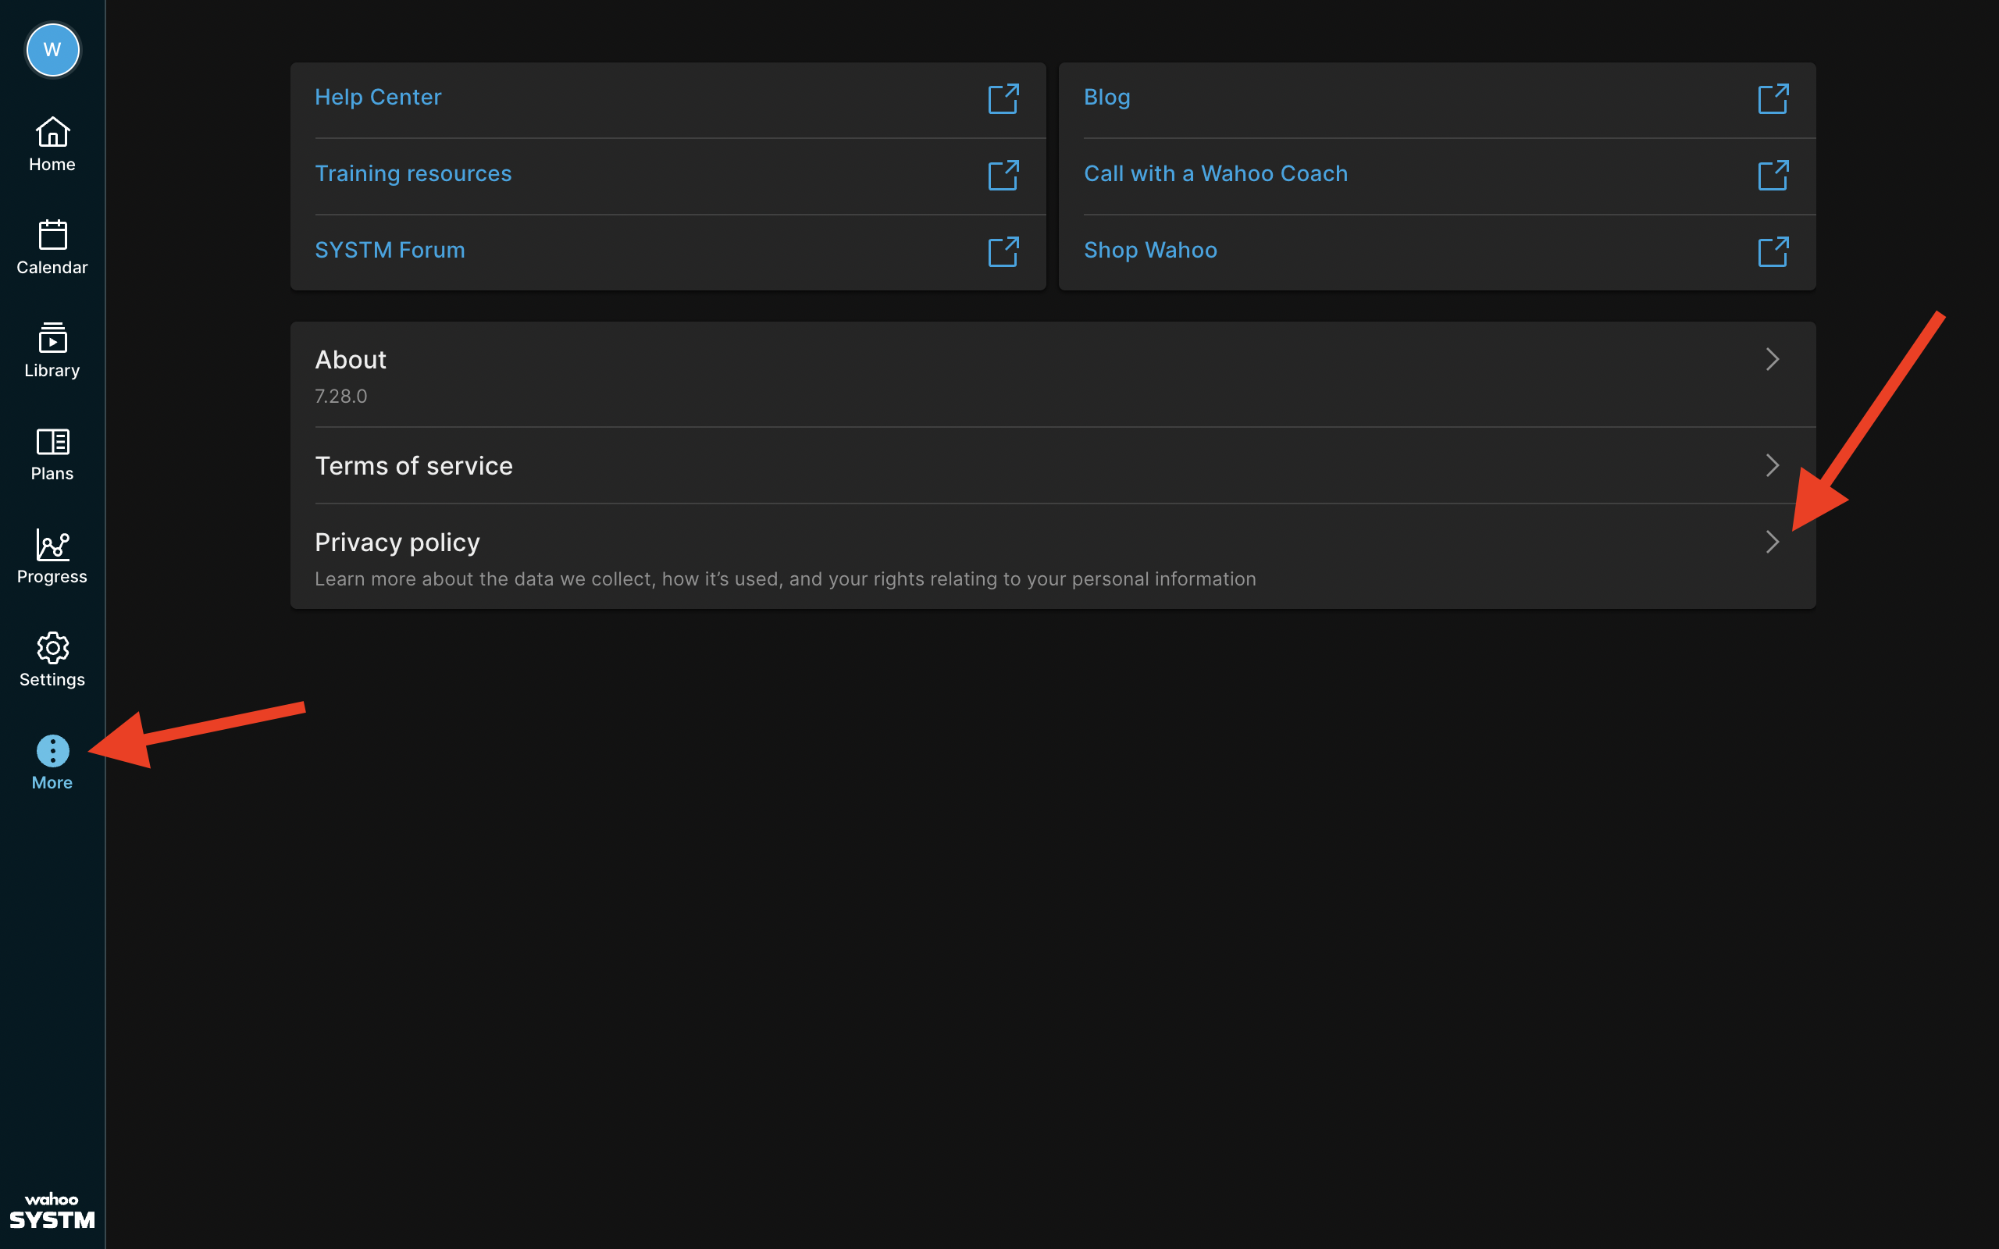The width and height of the screenshot is (1999, 1249).
Task: Go to Home via house icon
Action: click(x=52, y=132)
